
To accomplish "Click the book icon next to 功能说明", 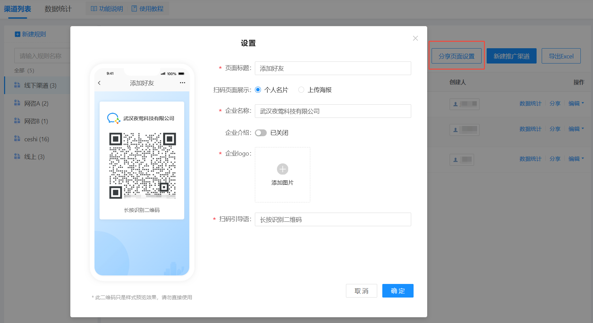I will (x=94, y=8).
